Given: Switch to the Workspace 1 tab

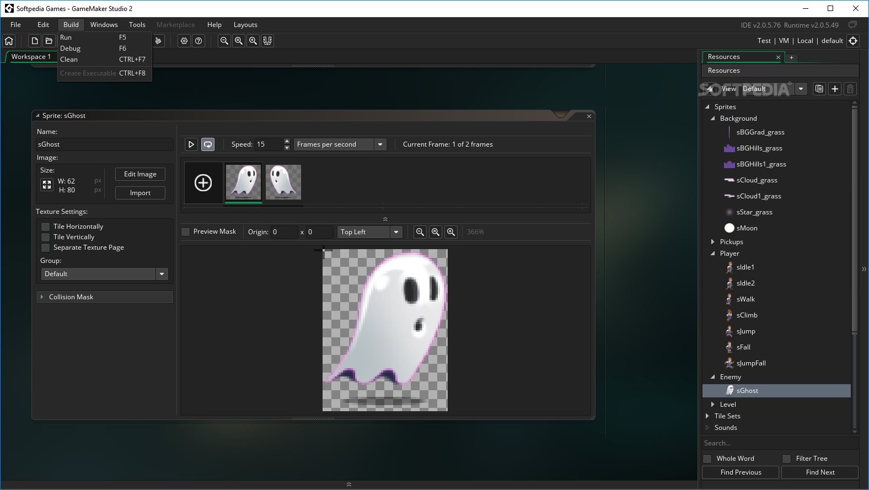Looking at the screenshot, I should 31,57.
